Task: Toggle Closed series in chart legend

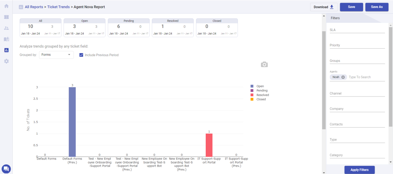Action: pyautogui.click(x=258, y=99)
